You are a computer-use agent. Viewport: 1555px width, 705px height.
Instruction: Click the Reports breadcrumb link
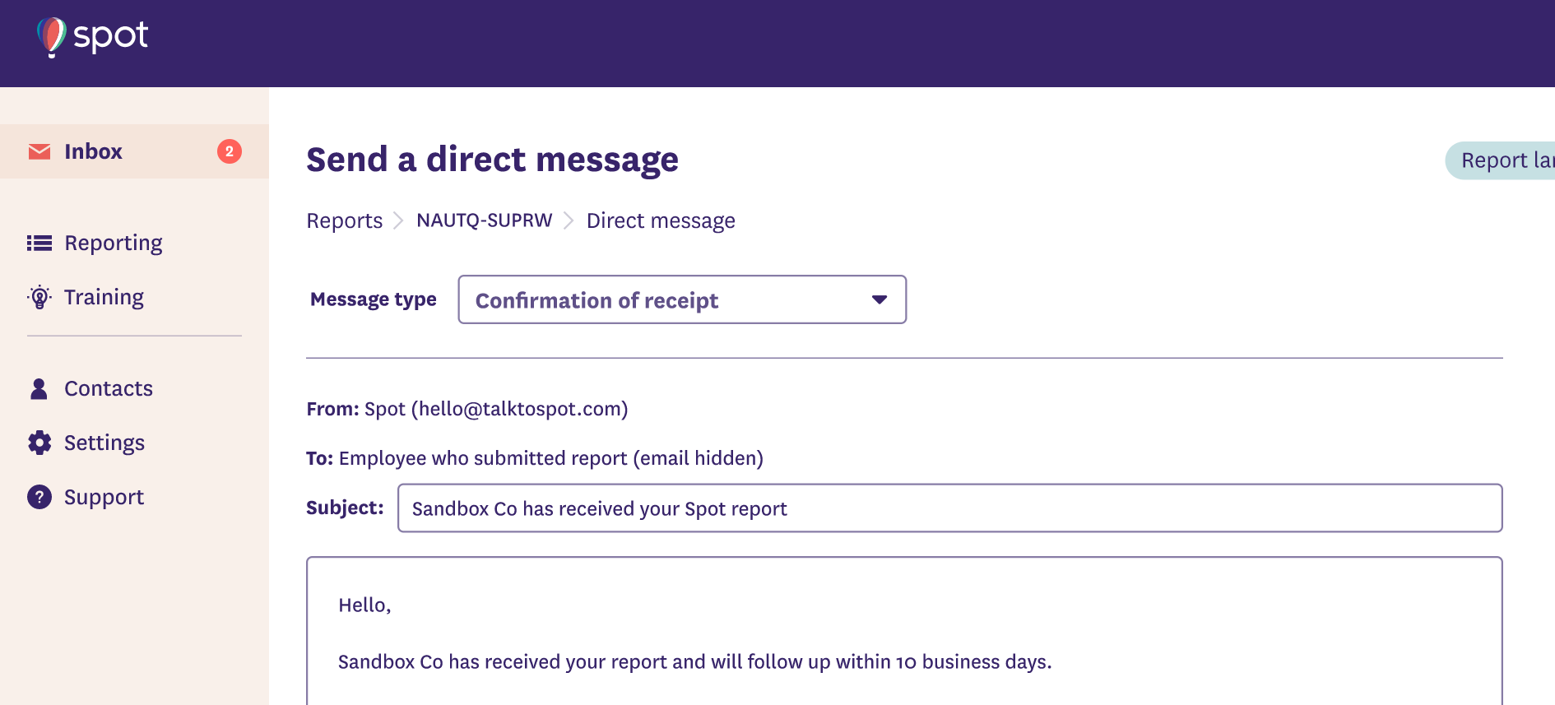[344, 220]
